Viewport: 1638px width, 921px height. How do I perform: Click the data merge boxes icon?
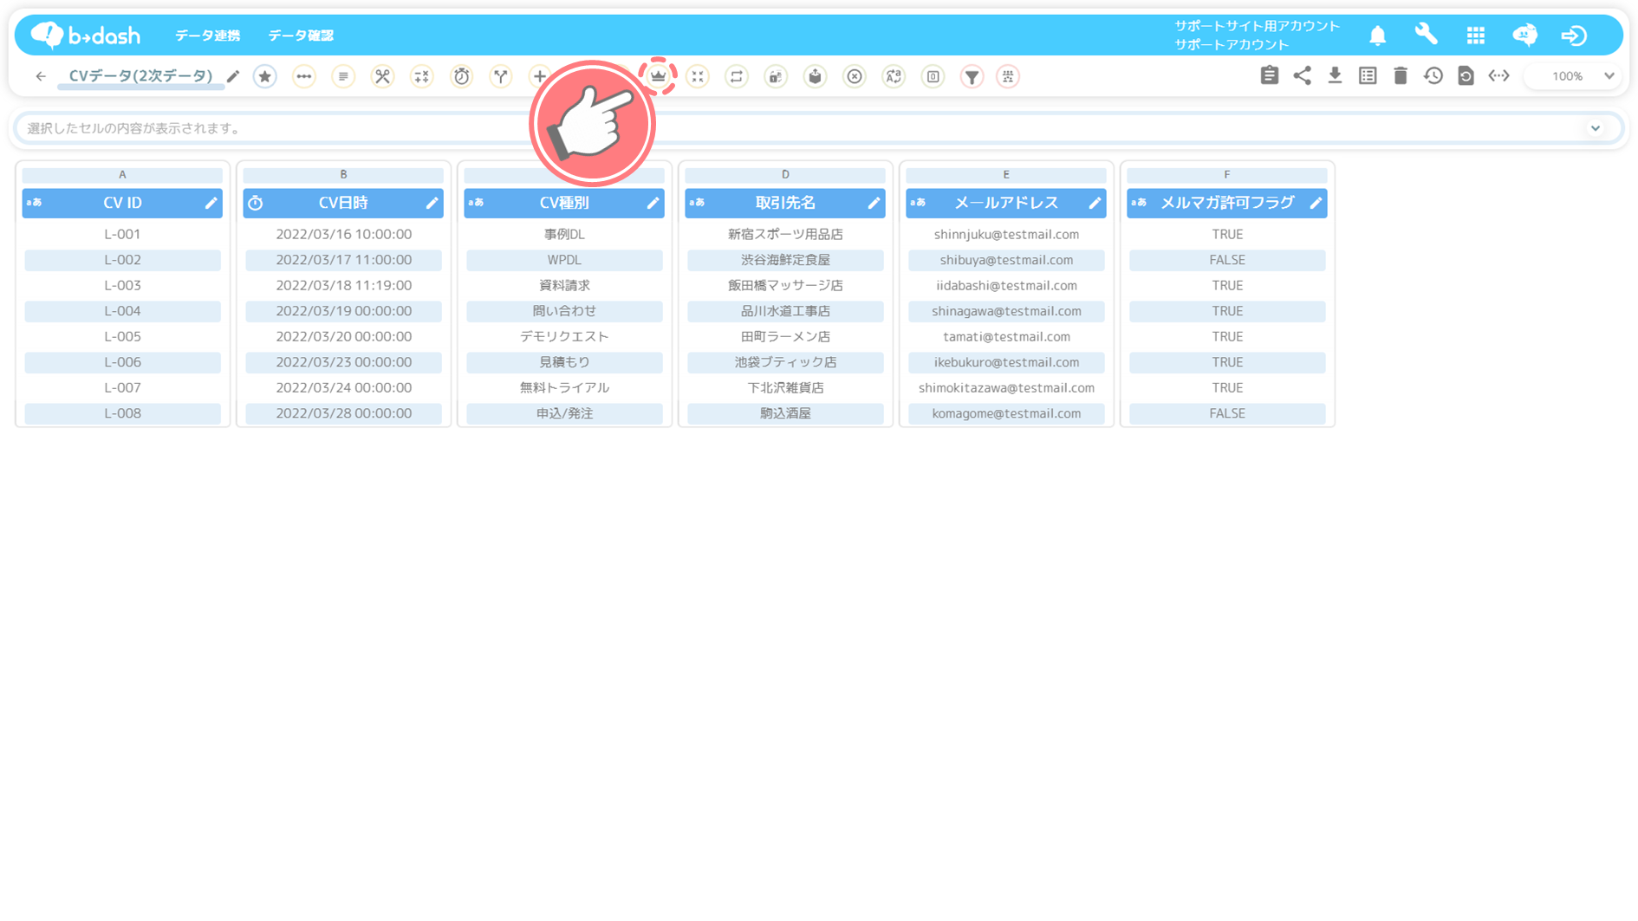[776, 76]
